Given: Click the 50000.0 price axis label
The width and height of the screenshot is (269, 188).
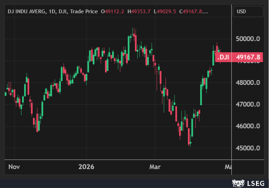Looking at the screenshot, I should point(248,39).
